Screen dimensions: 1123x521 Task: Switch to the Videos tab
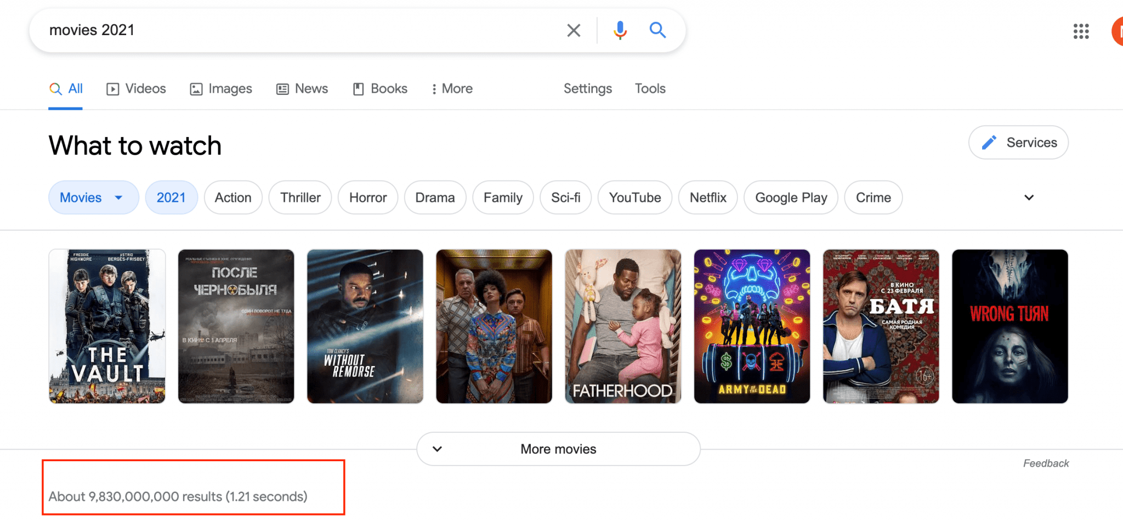(135, 88)
